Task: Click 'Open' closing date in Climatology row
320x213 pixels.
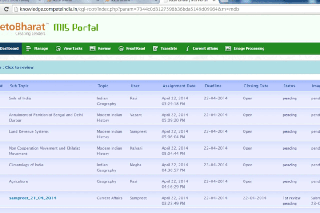Action: [248, 165]
